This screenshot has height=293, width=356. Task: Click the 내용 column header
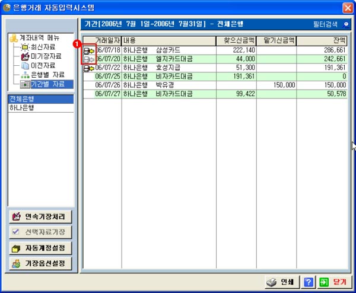tap(169, 41)
